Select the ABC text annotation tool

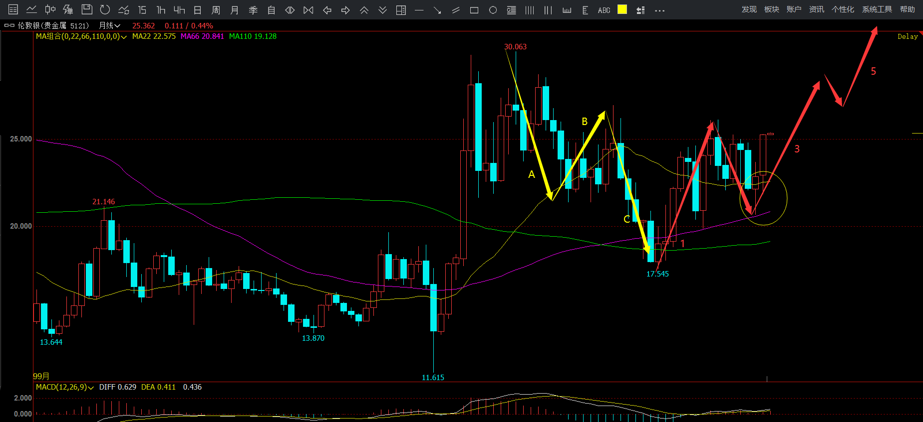(604, 10)
